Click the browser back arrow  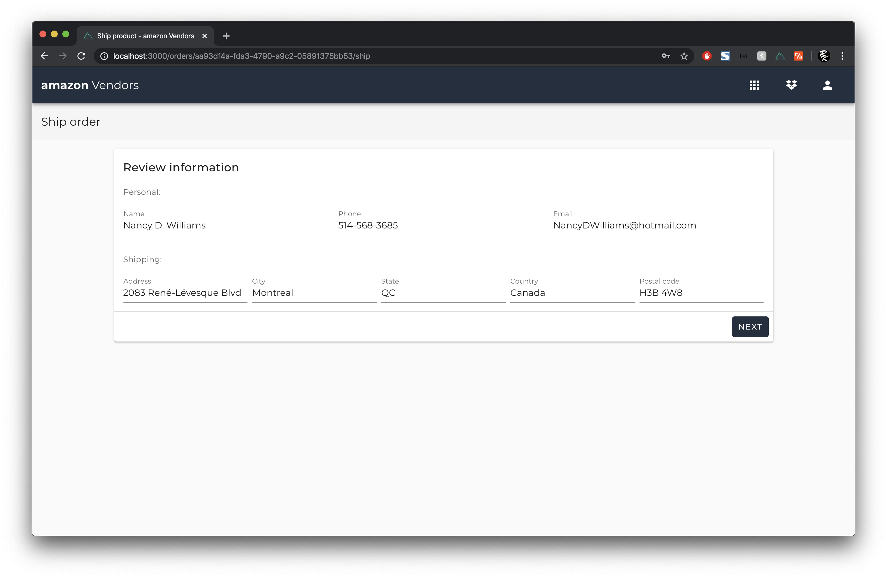[45, 56]
